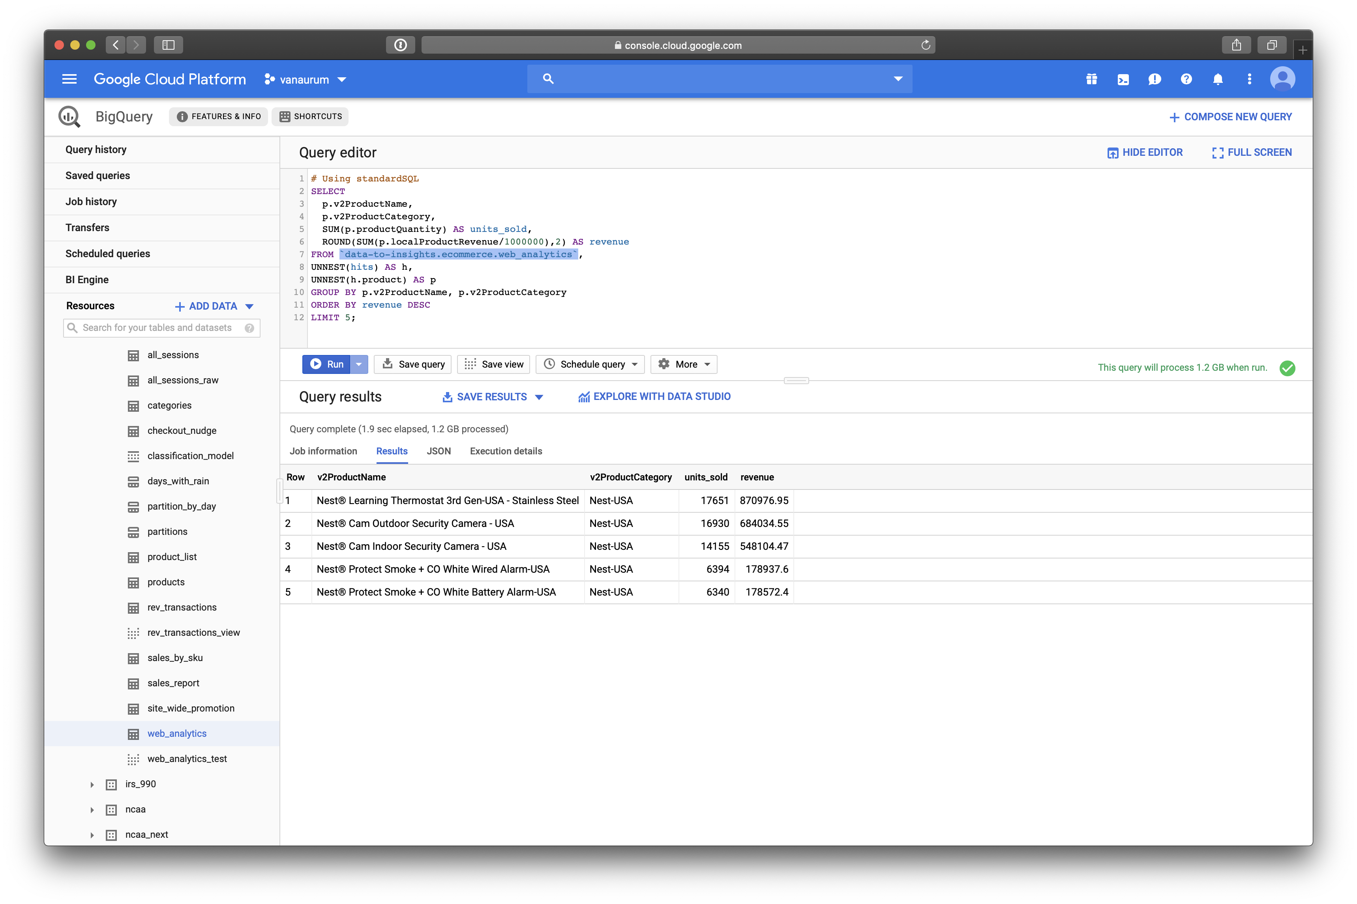Open the help question mark icon
Screen dimensions: 1357x904
coord(1186,79)
